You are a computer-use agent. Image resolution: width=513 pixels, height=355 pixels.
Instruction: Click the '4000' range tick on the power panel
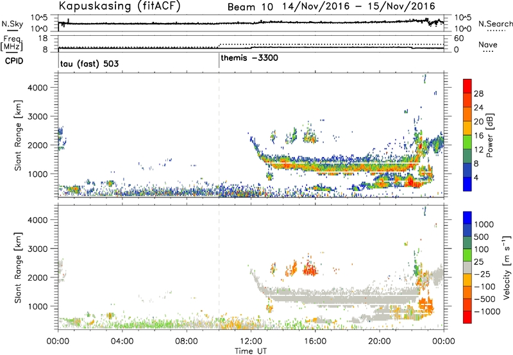coord(37,88)
